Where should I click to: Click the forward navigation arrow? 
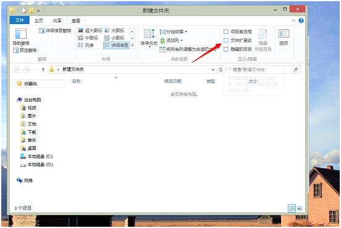[x=27, y=70]
